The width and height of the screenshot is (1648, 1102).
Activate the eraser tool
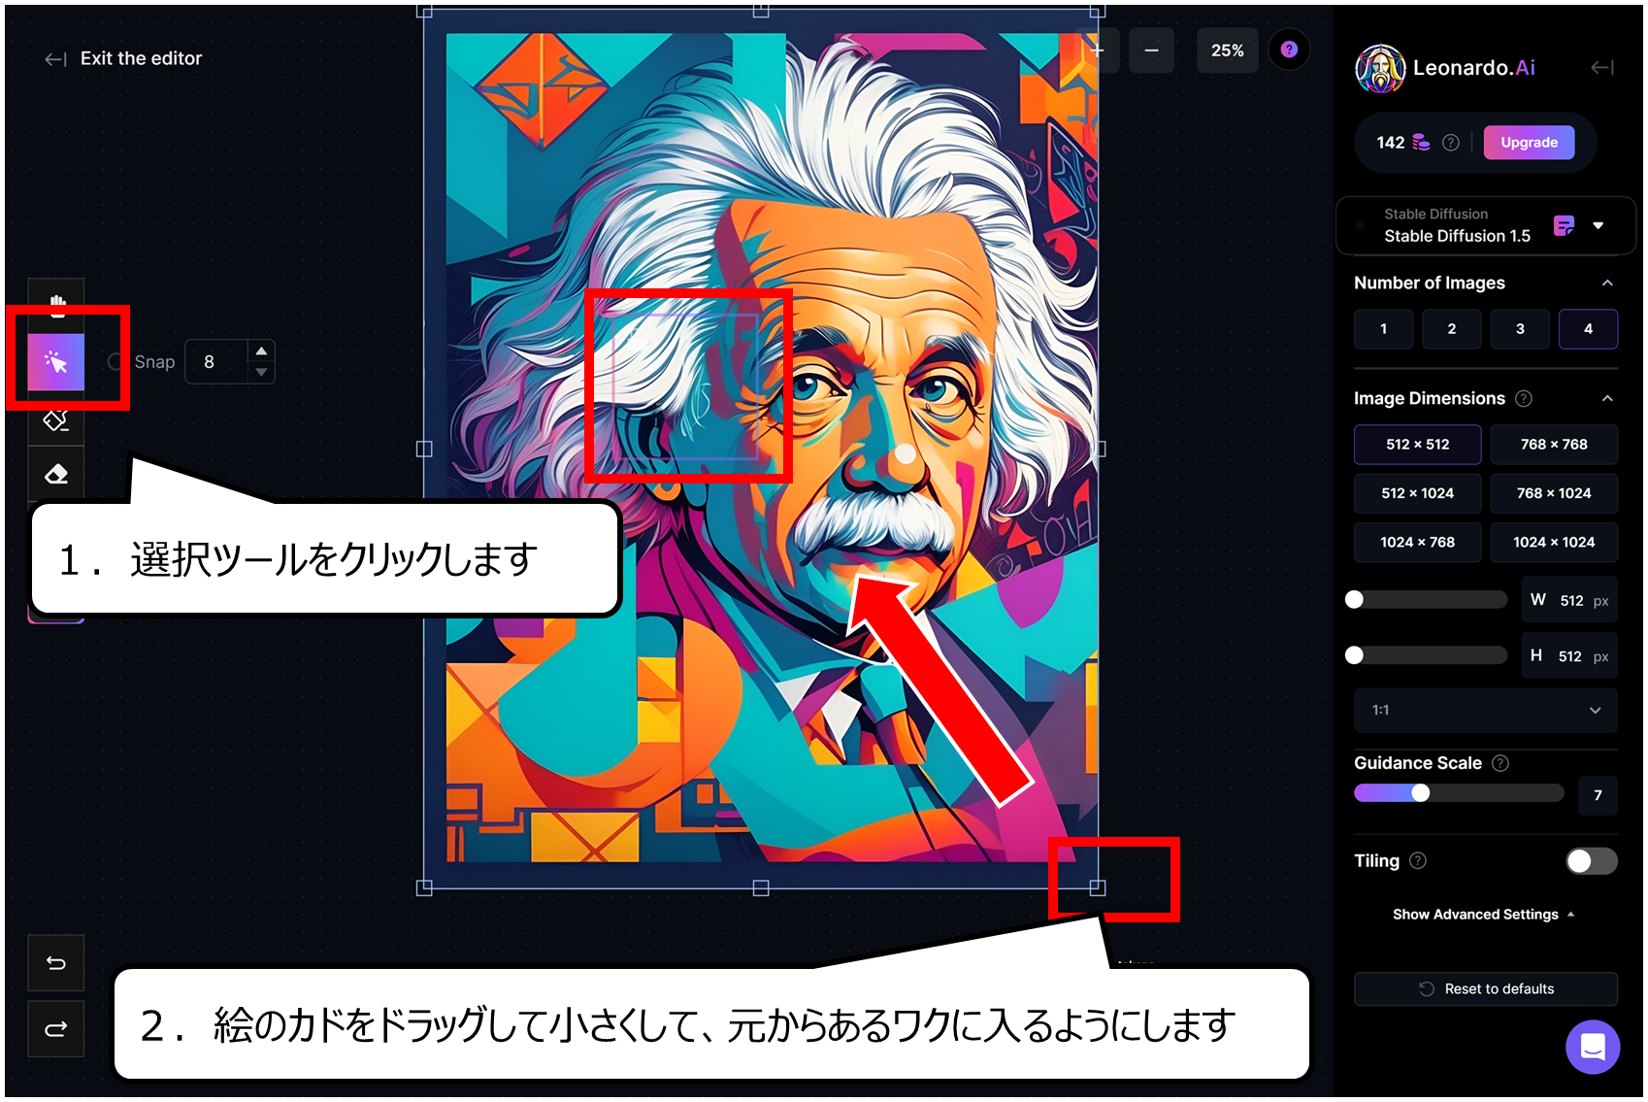click(56, 474)
